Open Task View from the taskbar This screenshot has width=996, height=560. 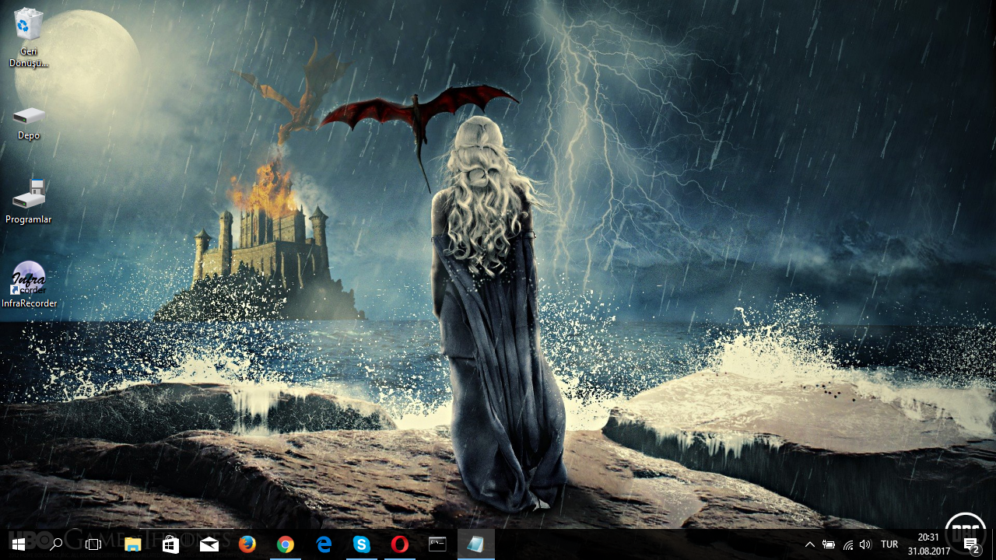coord(93,544)
